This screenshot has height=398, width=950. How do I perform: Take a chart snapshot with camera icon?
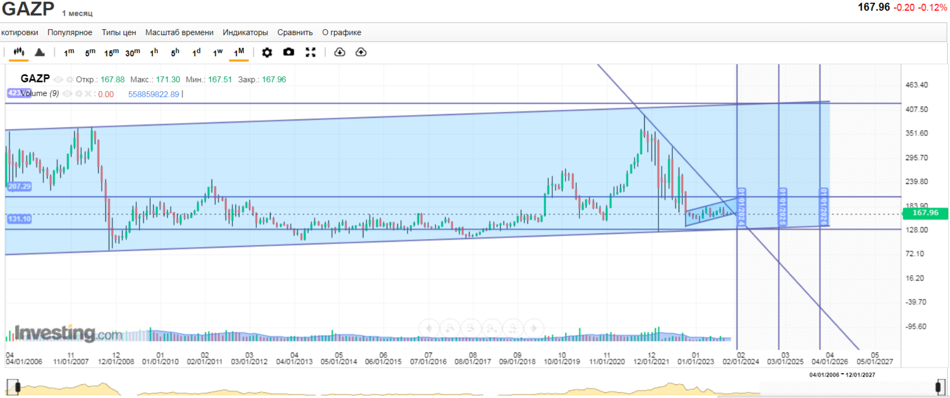click(x=289, y=52)
